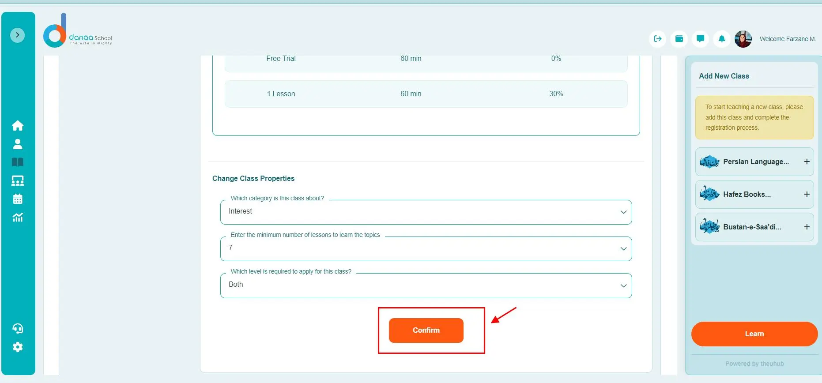Open the chat messages icon
The image size is (822, 383).
[x=700, y=39]
